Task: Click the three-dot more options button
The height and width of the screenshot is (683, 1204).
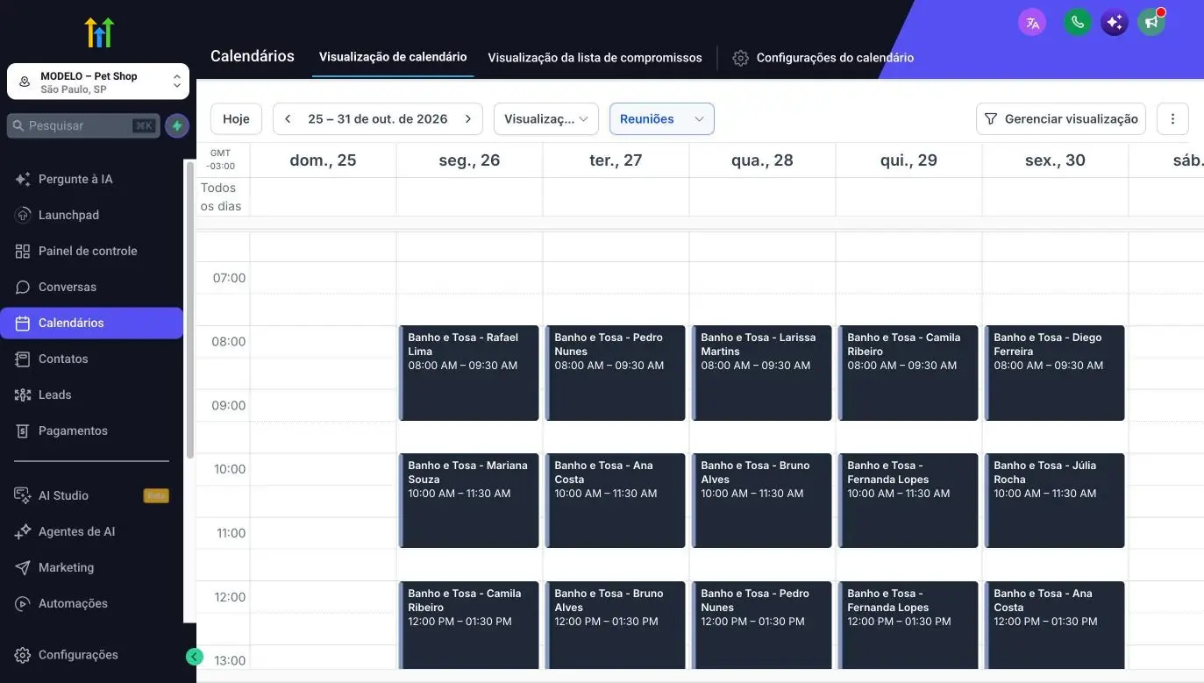Action: click(x=1172, y=118)
